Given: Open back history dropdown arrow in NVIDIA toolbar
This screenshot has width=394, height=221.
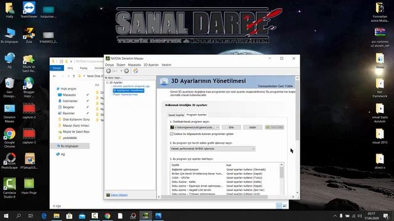Looking at the screenshot, I should click(x=121, y=71).
